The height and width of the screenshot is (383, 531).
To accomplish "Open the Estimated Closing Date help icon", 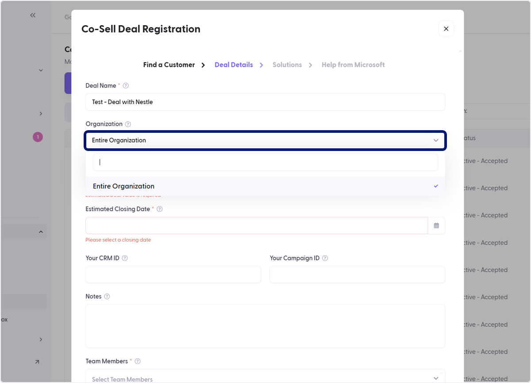I will [x=160, y=209].
